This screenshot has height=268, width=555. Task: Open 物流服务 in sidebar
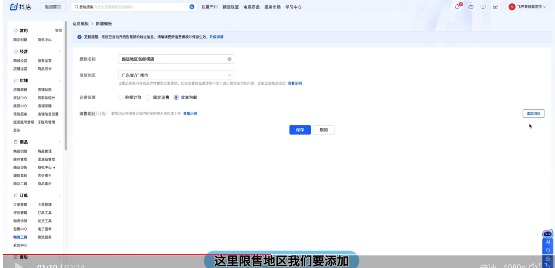click(x=45, y=237)
